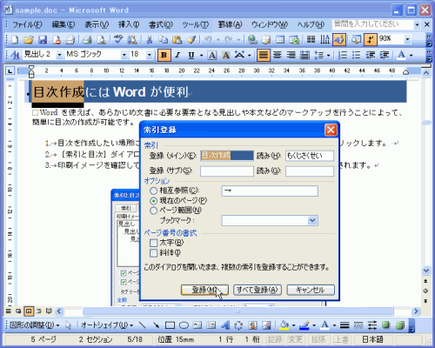Select ページ範囲 radio option
This screenshot has height=348, width=435.
point(154,211)
